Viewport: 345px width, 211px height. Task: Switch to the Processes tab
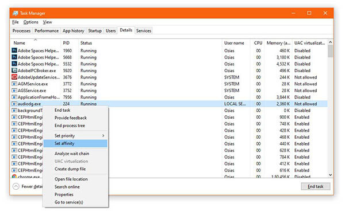point(21,31)
